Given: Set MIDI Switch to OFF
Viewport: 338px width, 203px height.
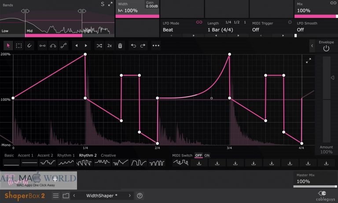Looking at the screenshot, I should pyautogui.click(x=198, y=156).
